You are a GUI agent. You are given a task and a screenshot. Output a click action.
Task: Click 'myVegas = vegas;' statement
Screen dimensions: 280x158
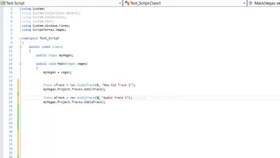click(57, 72)
